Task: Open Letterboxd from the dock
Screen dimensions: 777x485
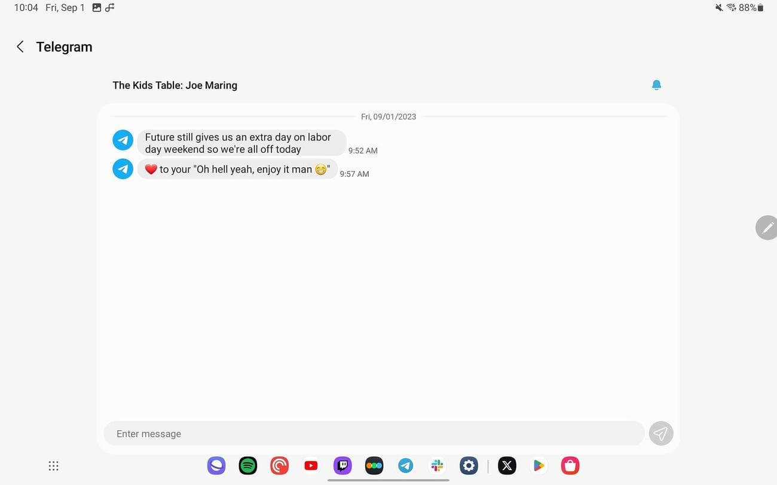Action: point(374,465)
